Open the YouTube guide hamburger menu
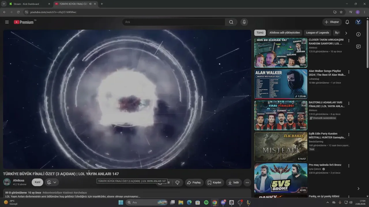The width and height of the screenshot is (369, 207). pyautogui.click(x=7, y=22)
